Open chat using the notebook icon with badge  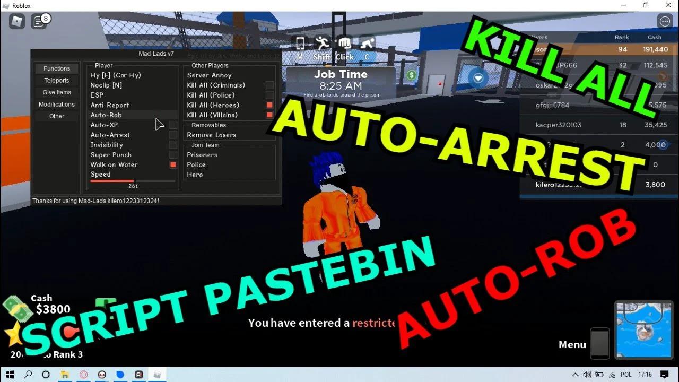[38, 21]
